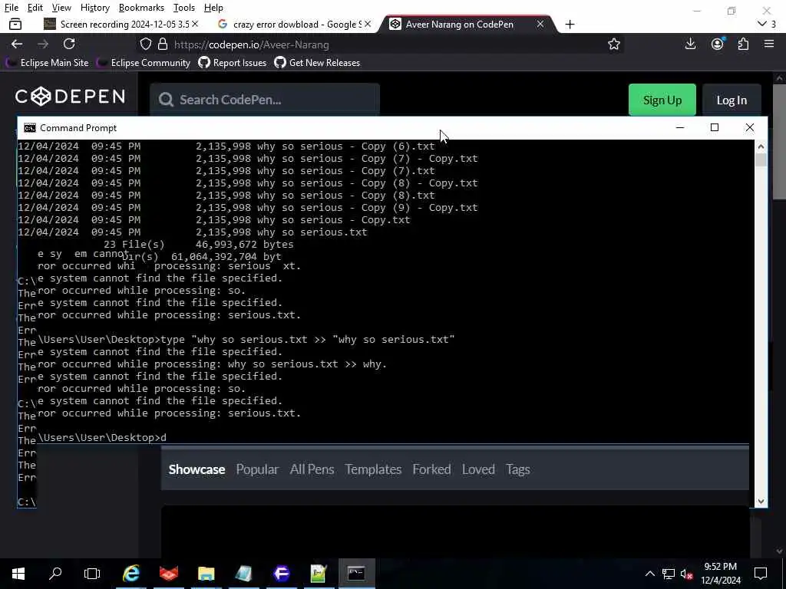Launch Internet Explorer from the taskbar
Screen dimensions: 786x589
click(130, 574)
